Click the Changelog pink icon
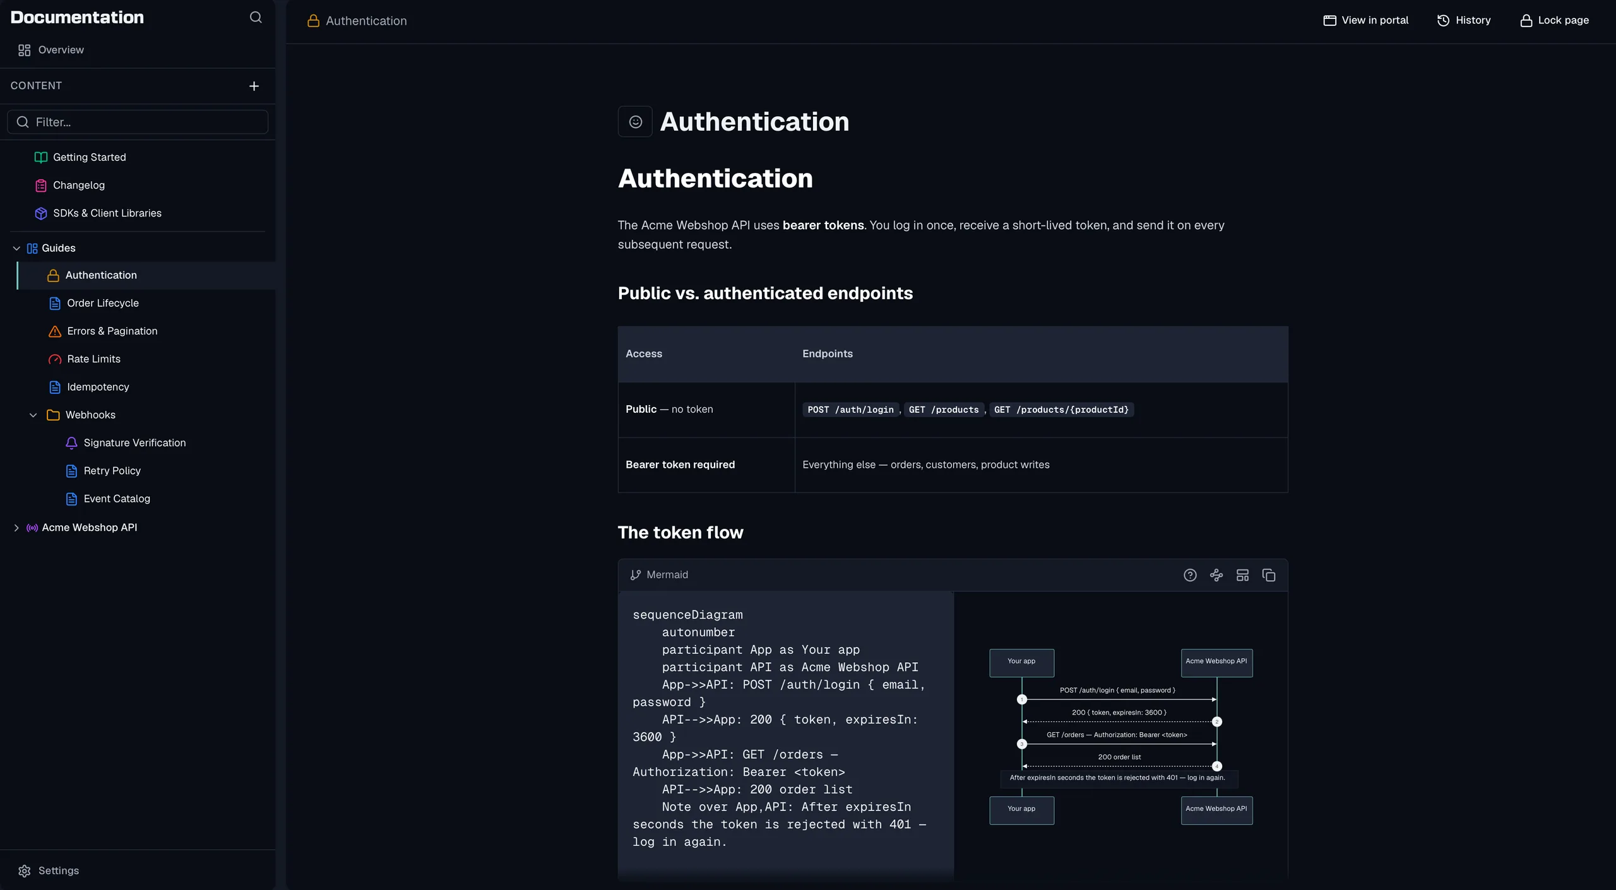Viewport: 1616px width, 890px height. 41,185
